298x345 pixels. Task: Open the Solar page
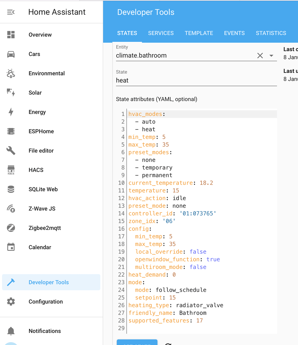34,92
